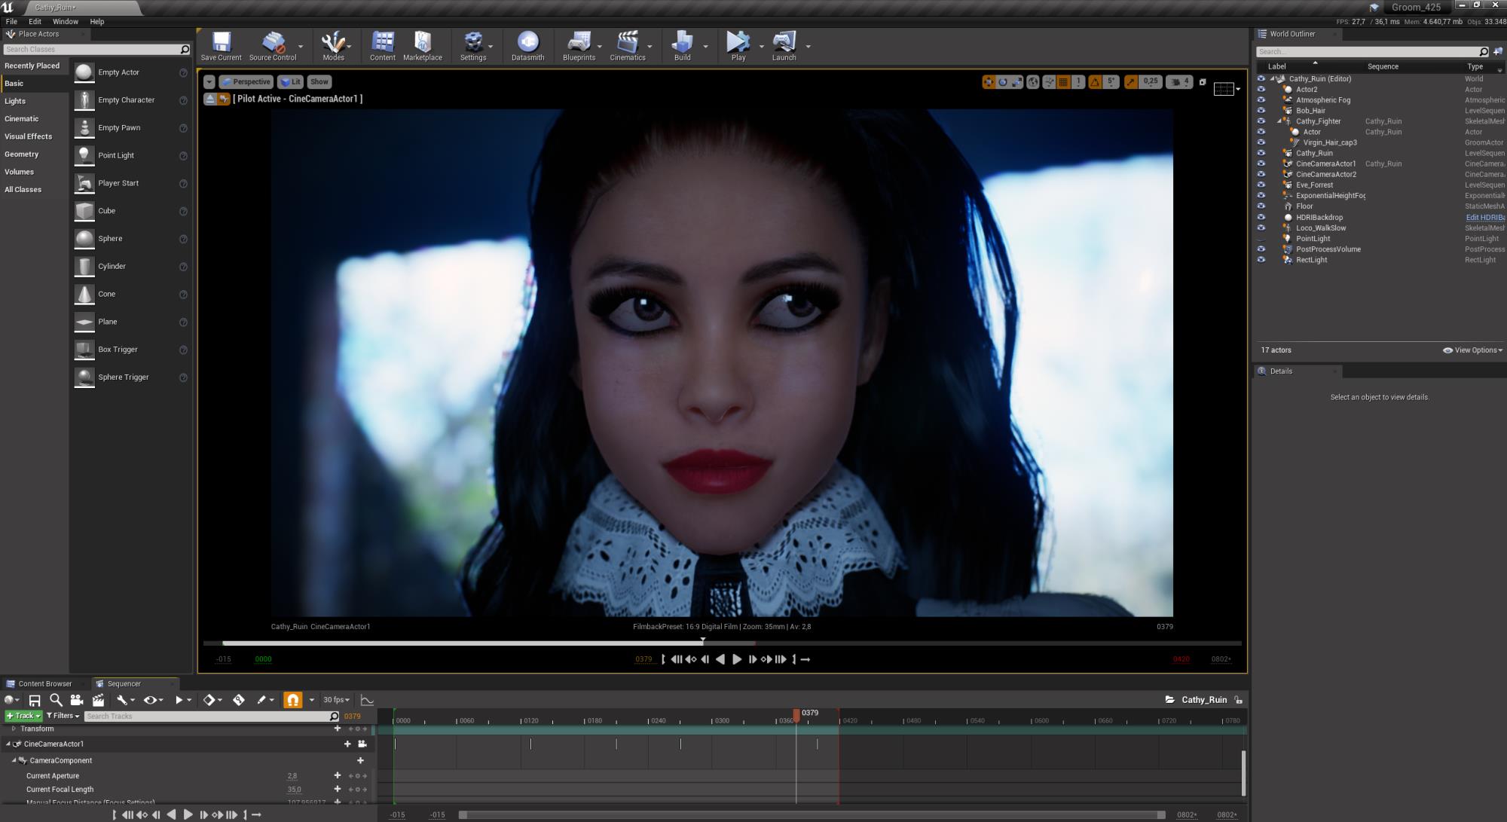Image resolution: width=1507 pixels, height=822 pixels.
Task: Click the Lit view mode button
Action: coord(290,82)
